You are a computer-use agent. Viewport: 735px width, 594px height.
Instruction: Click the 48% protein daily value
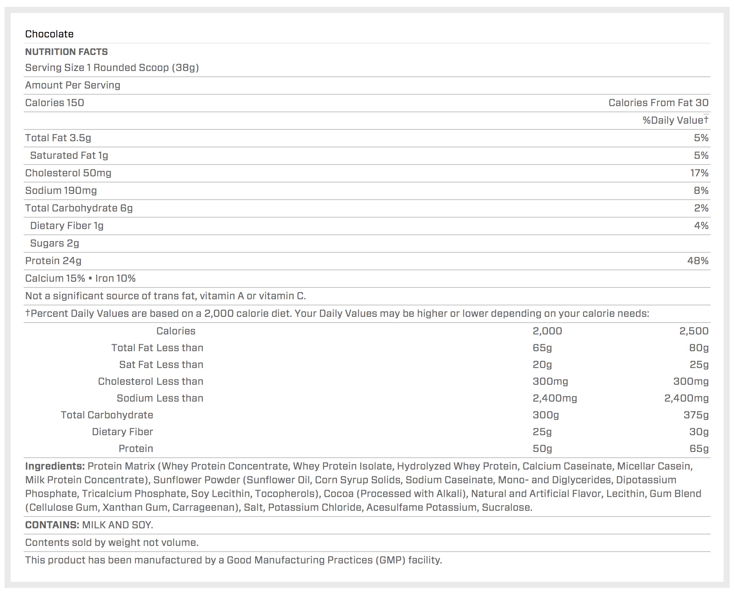pos(698,261)
